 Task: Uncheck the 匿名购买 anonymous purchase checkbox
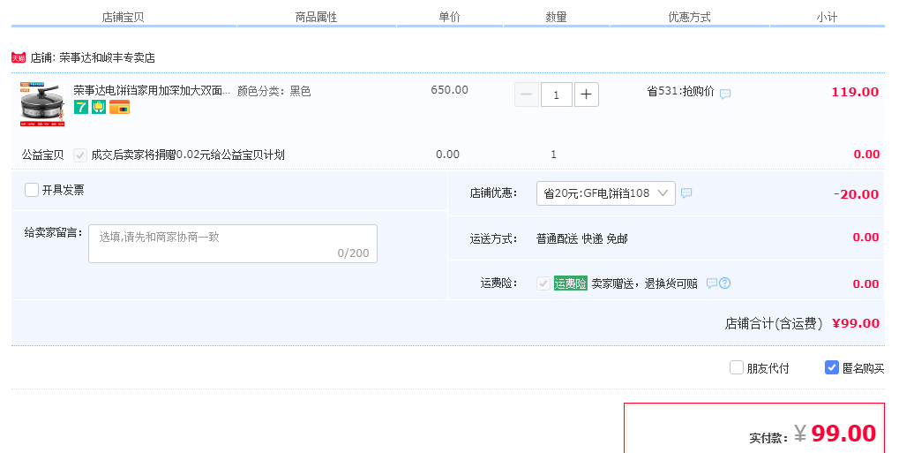click(x=831, y=367)
